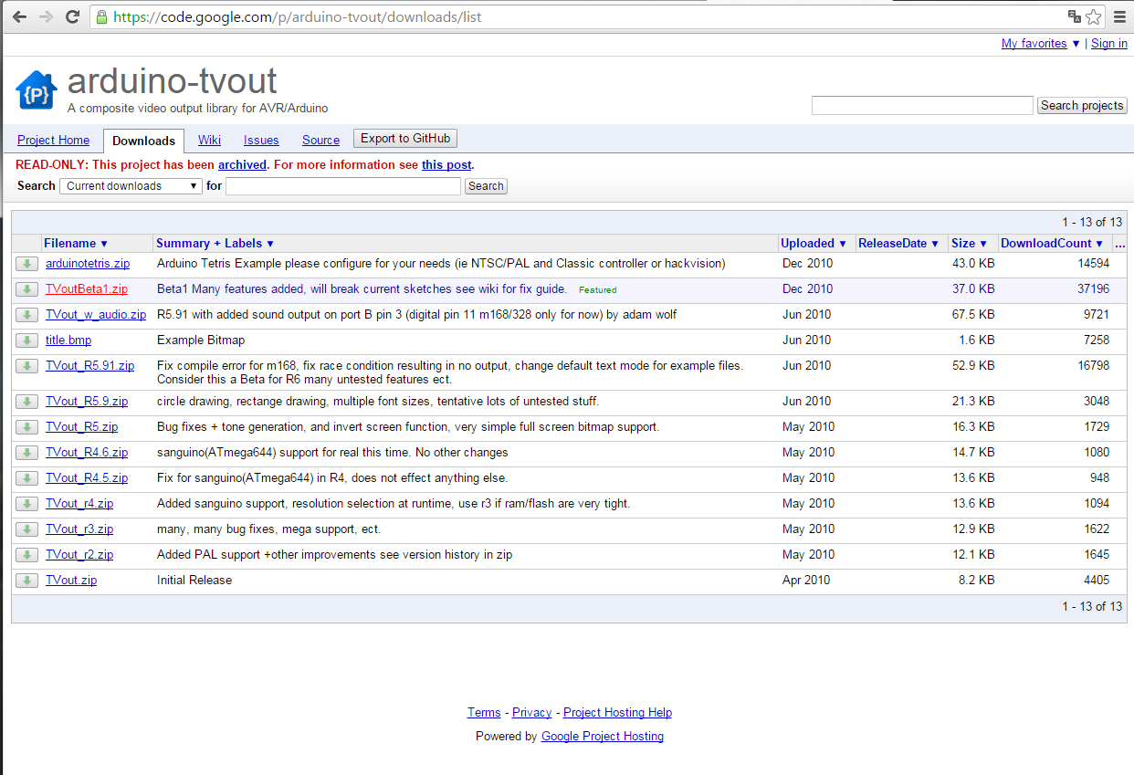Open the Size column sort menu
Viewport: 1134px width, 775px height.
(x=970, y=244)
